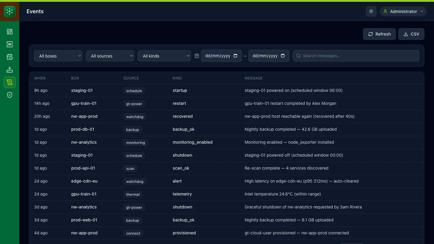Viewport: 434px width, 244px height.
Task: Click nw-app-prod in the recovered row
Action: [x=84, y=116]
